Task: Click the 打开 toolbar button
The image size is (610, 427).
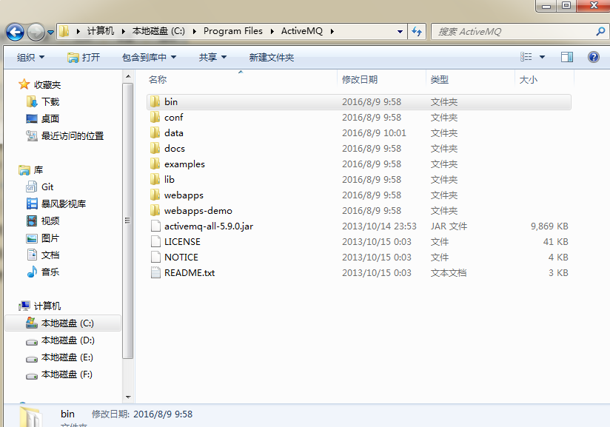Action: (x=84, y=58)
